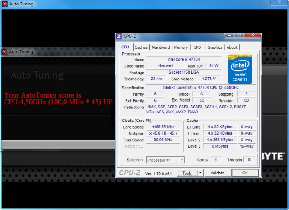Switch to the Caches tab

pos(141,47)
